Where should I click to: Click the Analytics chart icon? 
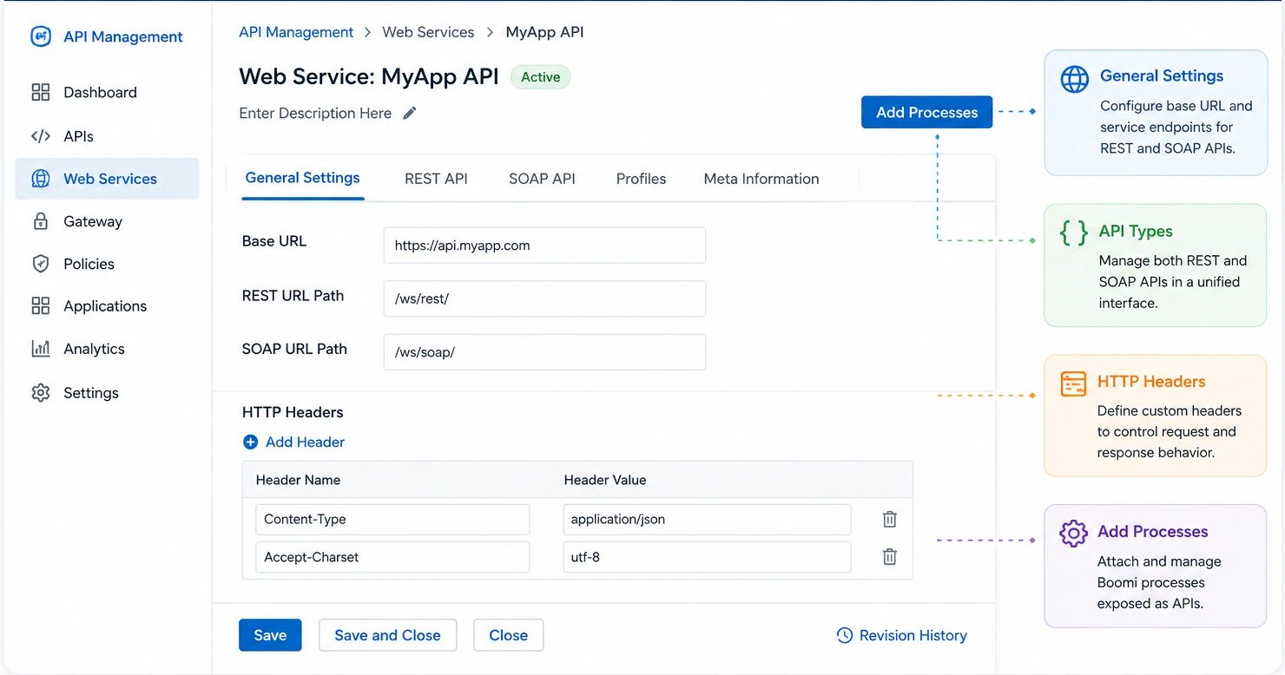click(x=41, y=349)
